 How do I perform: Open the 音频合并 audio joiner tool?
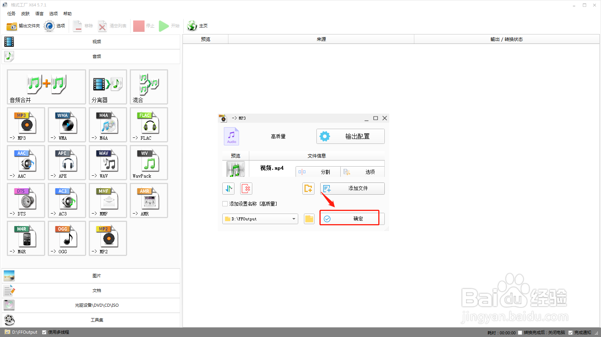[x=46, y=87]
